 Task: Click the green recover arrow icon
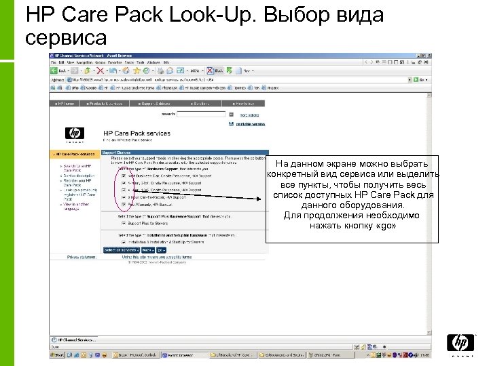230,71
